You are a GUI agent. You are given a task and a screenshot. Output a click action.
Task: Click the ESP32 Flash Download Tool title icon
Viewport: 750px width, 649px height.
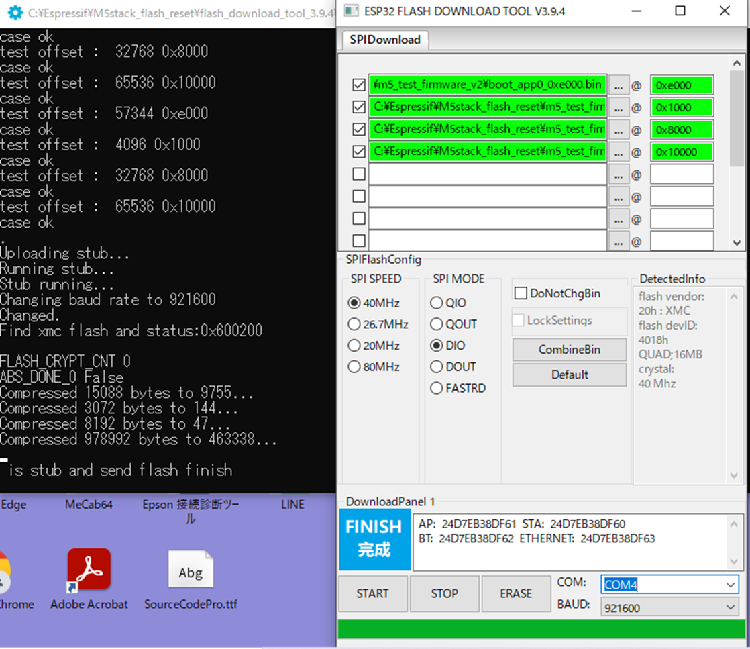[352, 11]
